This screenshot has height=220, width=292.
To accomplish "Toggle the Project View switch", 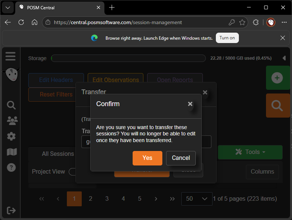I will pos(72,172).
